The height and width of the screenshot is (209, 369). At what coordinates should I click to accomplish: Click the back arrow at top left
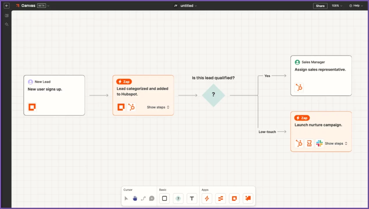click(7, 6)
